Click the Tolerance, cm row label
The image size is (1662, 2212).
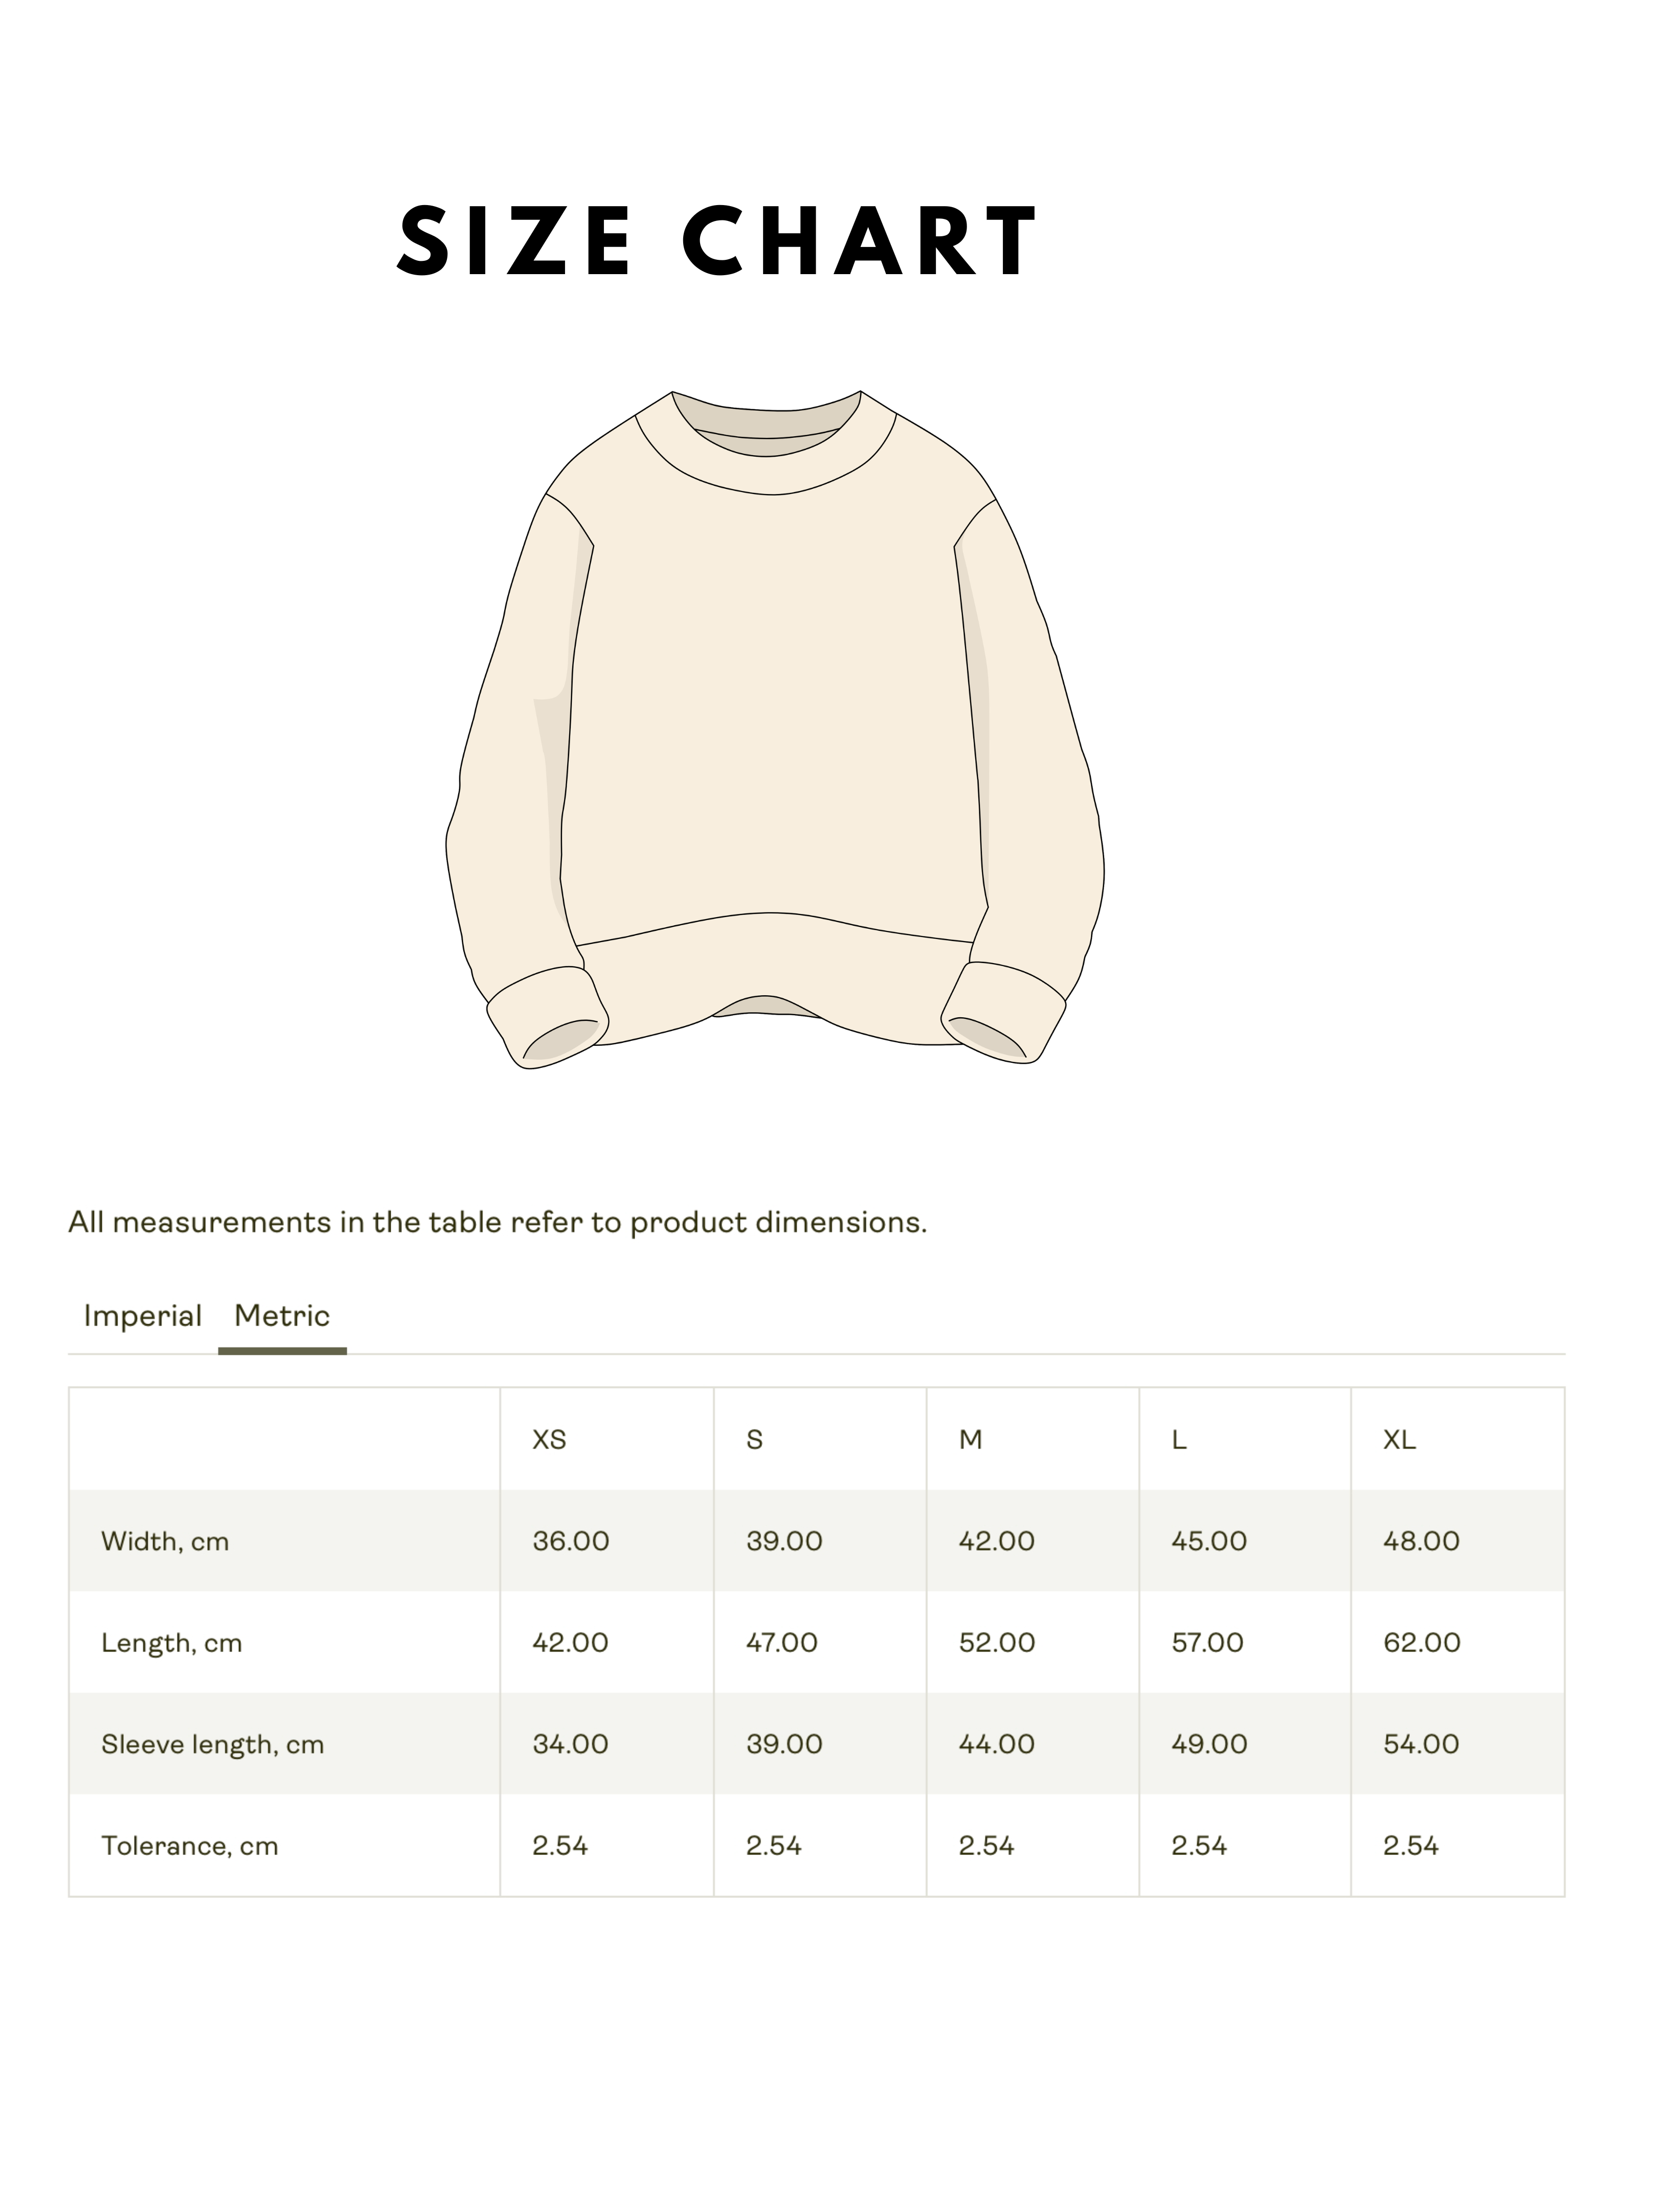coord(190,1846)
